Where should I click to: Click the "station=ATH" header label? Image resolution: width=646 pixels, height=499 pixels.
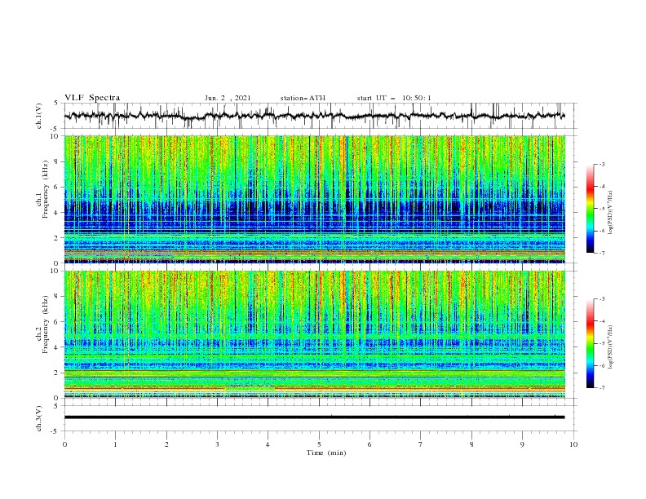click(x=303, y=98)
